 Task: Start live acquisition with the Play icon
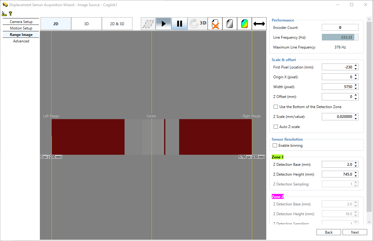point(163,24)
